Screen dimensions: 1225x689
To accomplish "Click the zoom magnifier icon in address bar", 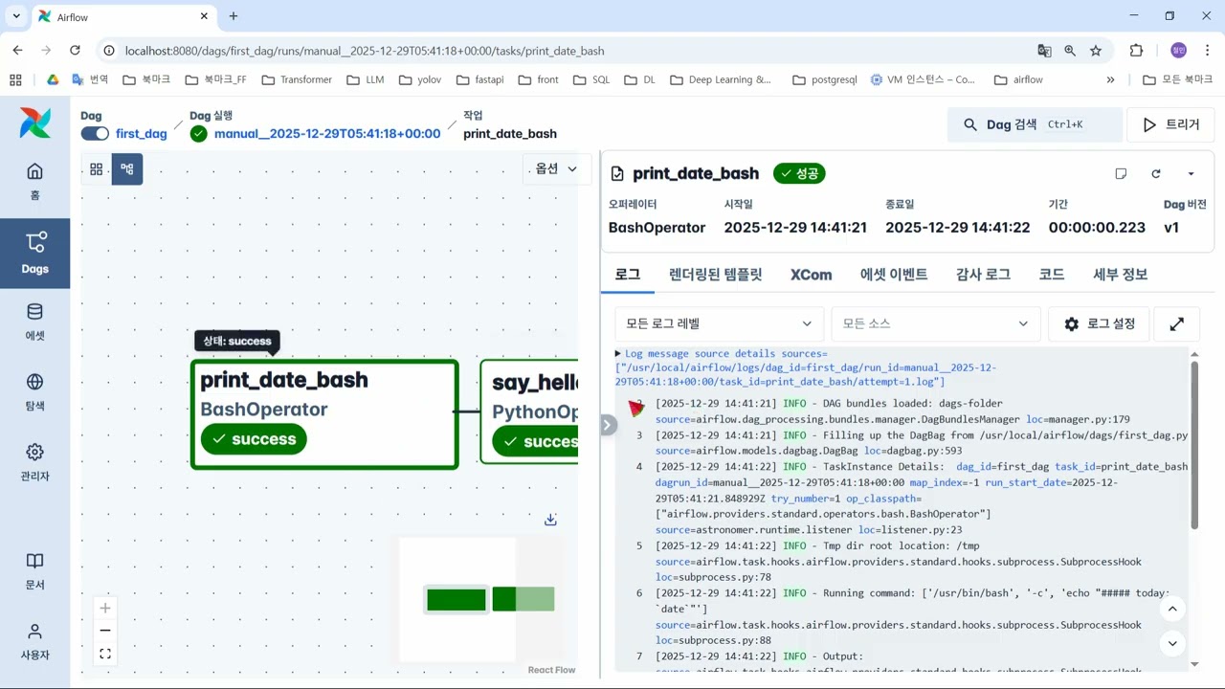I will (1070, 51).
